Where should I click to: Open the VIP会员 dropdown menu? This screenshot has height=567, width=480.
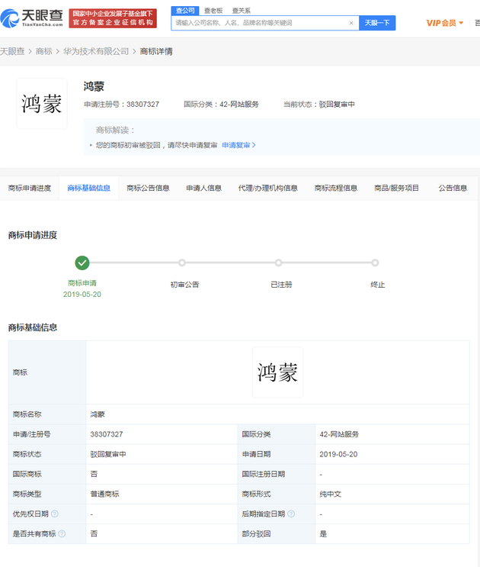445,23
